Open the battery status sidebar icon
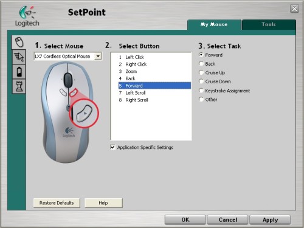This screenshot has height=228, width=304. (x=19, y=72)
